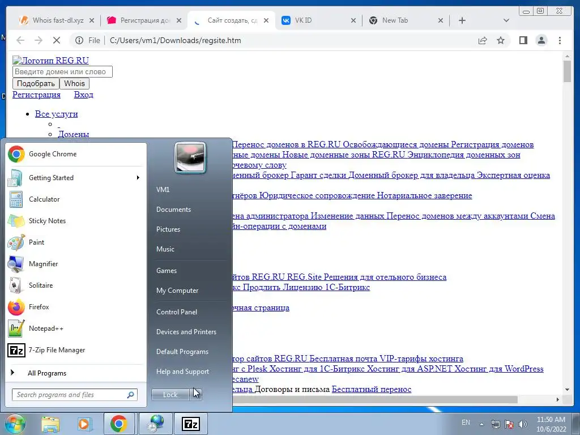The width and height of the screenshot is (580, 435).
Task: Click the volume speaker tray icon
Action: (x=523, y=424)
